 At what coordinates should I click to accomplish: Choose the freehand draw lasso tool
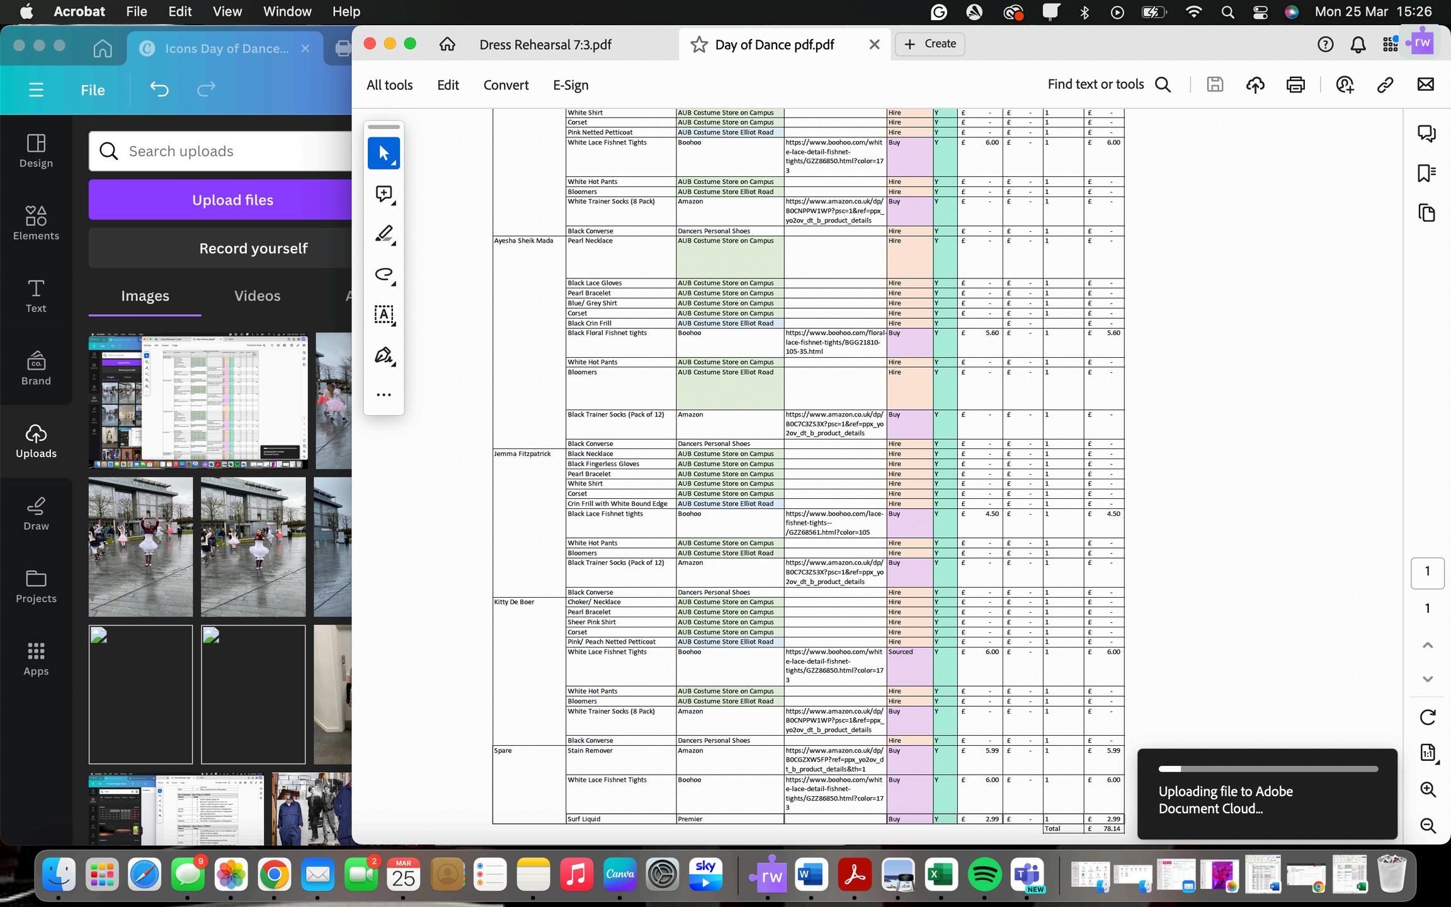[384, 275]
